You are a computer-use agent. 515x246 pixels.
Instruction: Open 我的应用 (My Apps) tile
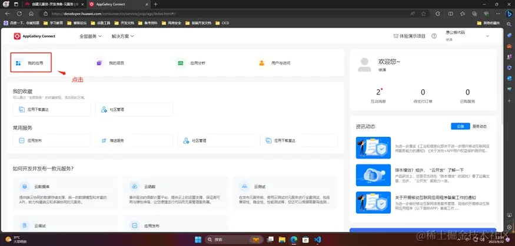(31, 63)
